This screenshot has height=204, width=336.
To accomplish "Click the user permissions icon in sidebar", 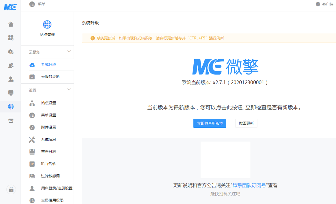I will tap(11, 79).
